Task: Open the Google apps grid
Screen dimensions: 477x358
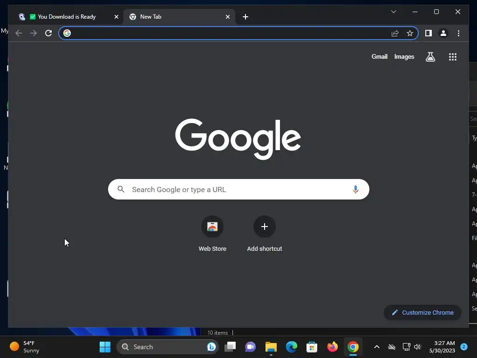Action: 453,57
